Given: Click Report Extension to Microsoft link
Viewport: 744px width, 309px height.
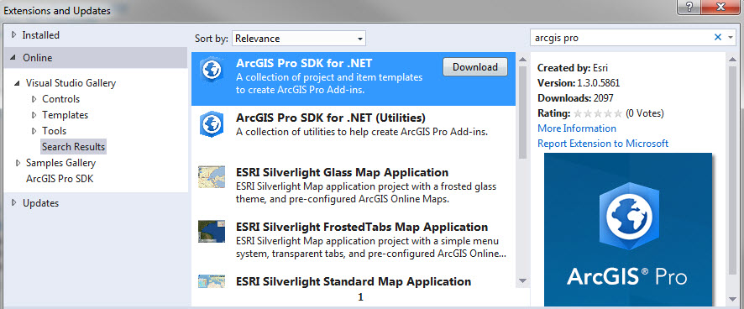Looking at the screenshot, I should coord(603,144).
